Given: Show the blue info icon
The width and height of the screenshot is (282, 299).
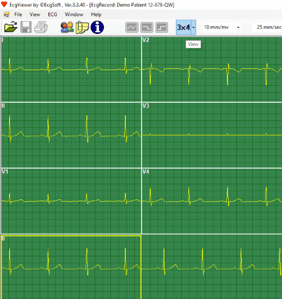Looking at the screenshot, I should coord(97,27).
